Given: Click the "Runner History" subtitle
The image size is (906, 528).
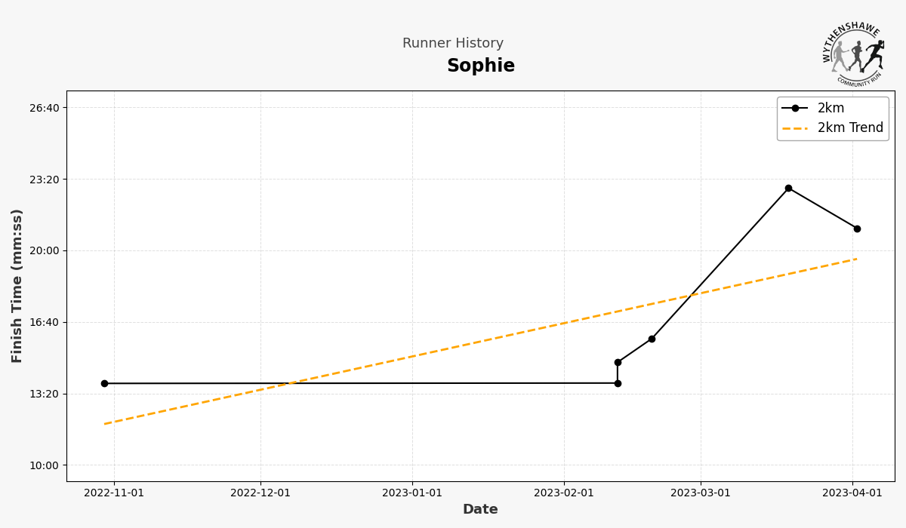Looking at the screenshot, I should tap(453, 44).
